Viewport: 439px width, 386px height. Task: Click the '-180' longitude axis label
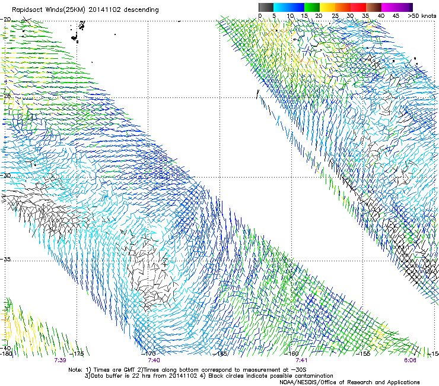6,353
